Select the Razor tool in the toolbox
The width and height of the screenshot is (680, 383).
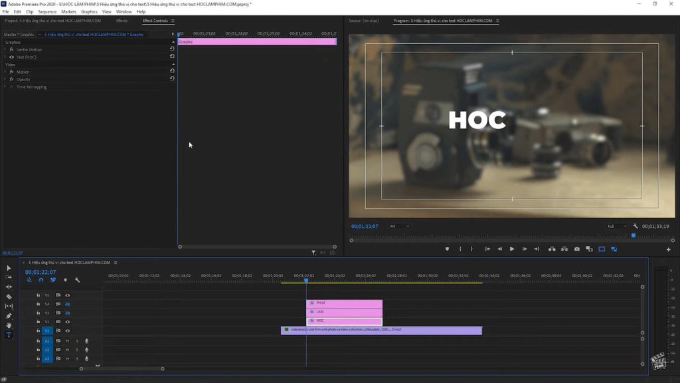(x=9, y=297)
